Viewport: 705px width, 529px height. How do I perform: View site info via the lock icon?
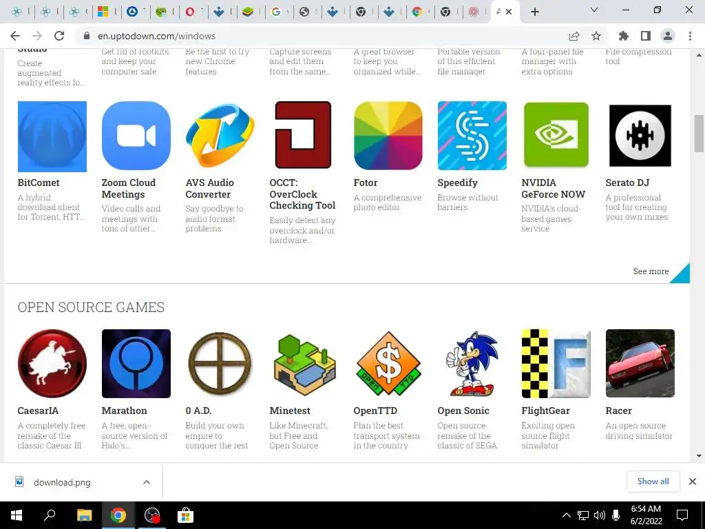(87, 36)
